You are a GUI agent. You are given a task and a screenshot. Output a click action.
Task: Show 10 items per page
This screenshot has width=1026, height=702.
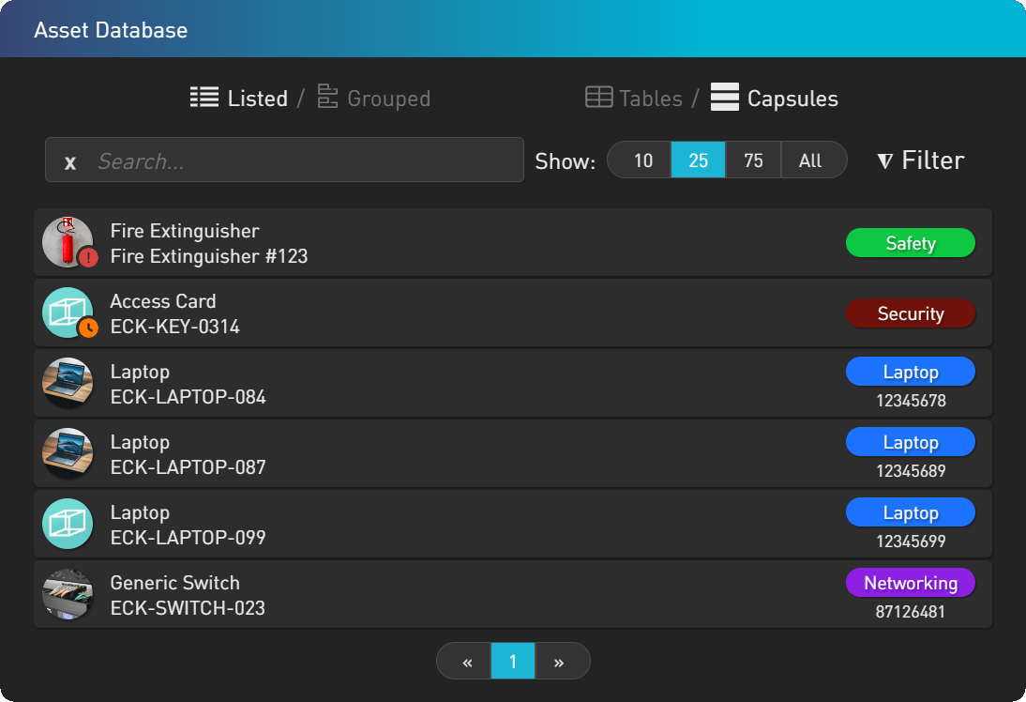pos(642,160)
